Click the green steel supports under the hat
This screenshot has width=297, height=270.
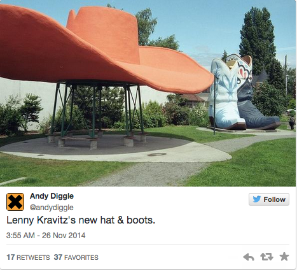coord(97,110)
